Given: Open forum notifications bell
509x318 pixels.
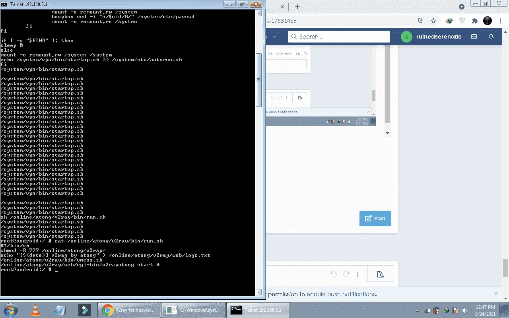Looking at the screenshot, I should (491, 37).
